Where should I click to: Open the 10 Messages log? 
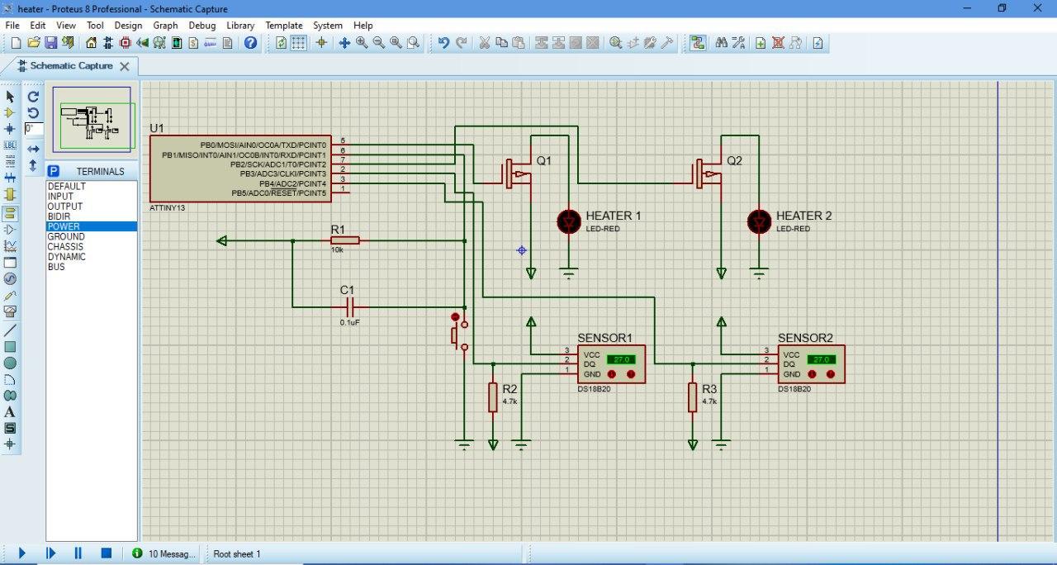[x=164, y=553]
